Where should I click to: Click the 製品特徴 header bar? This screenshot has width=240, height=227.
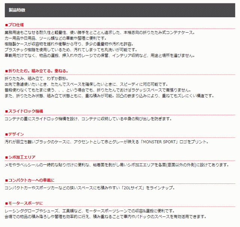pos(120,10)
